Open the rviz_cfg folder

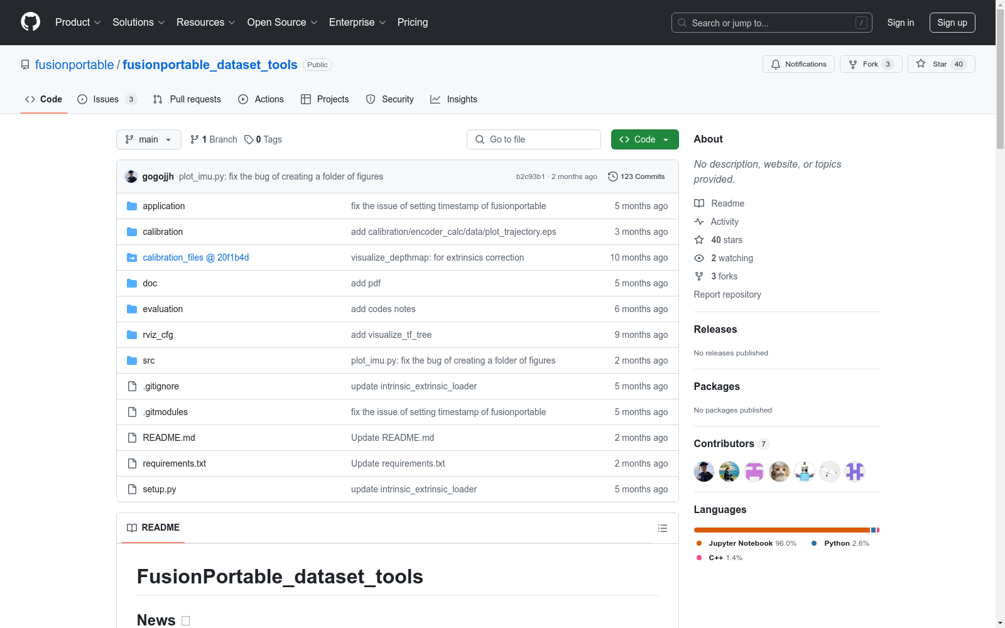point(158,335)
